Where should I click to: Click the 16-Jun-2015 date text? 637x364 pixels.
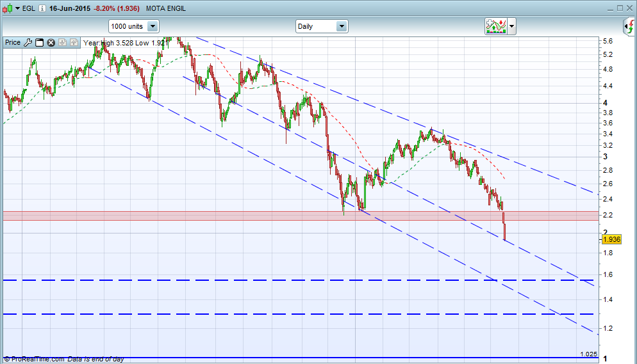click(70, 8)
